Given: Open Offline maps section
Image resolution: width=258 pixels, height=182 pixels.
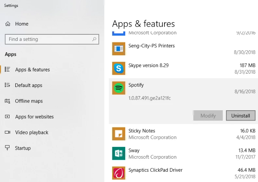Looking at the screenshot, I should pyautogui.click(x=29, y=101).
